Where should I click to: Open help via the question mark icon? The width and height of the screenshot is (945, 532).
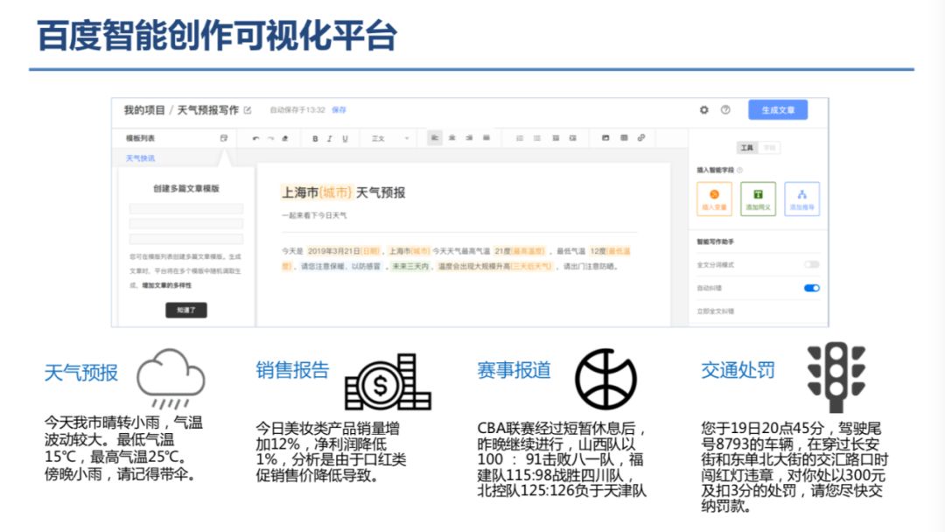coord(725,110)
